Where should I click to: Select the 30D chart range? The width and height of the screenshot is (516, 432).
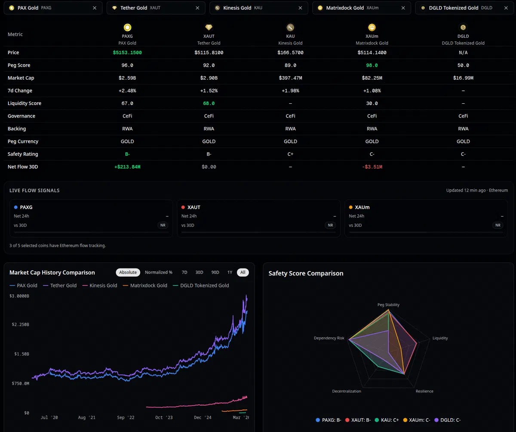[x=199, y=272]
